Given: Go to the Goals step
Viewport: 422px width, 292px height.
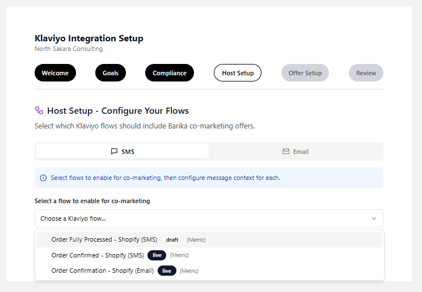Looking at the screenshot, I should 111,73.
